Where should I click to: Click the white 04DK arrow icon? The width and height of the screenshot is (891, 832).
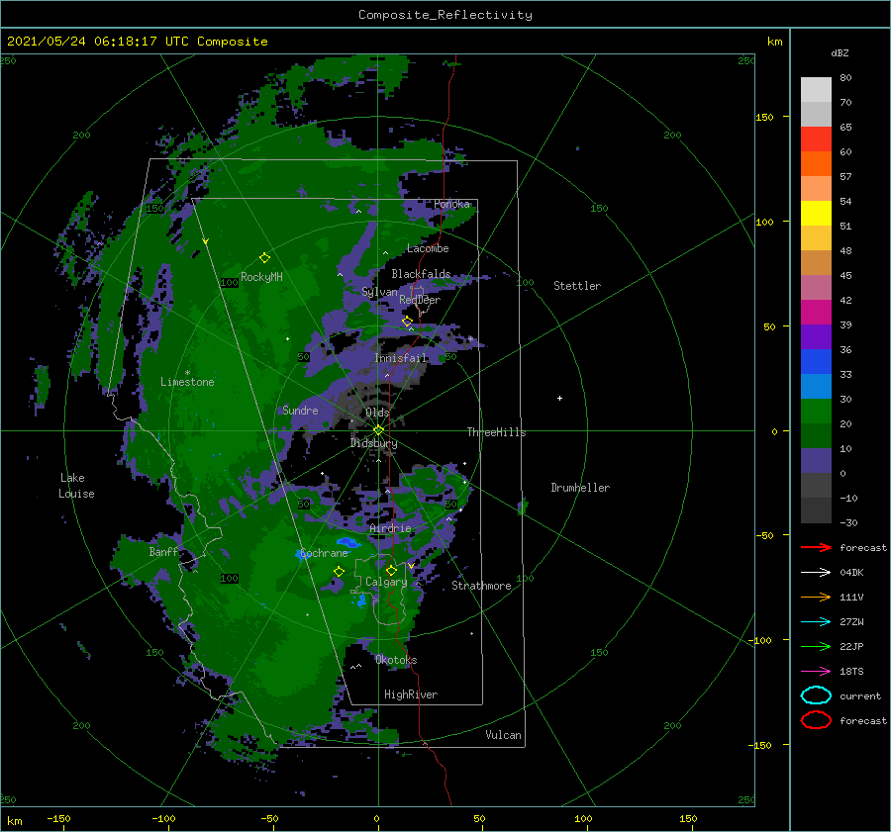816,572
